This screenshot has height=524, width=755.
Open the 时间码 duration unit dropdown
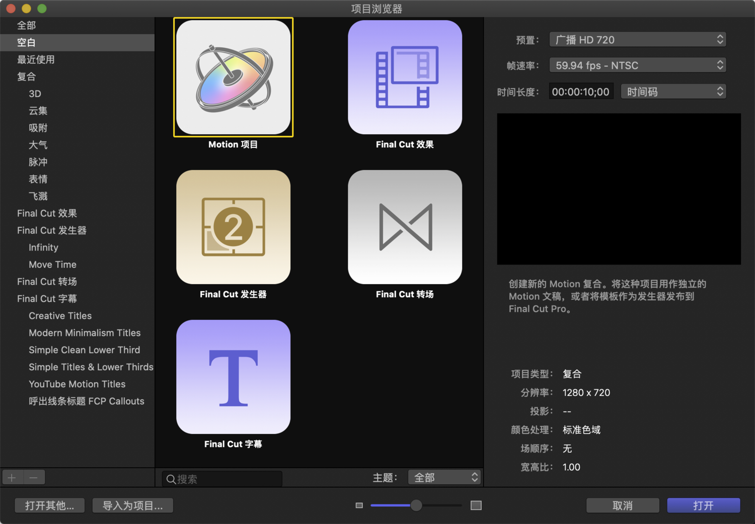point(673,92)
